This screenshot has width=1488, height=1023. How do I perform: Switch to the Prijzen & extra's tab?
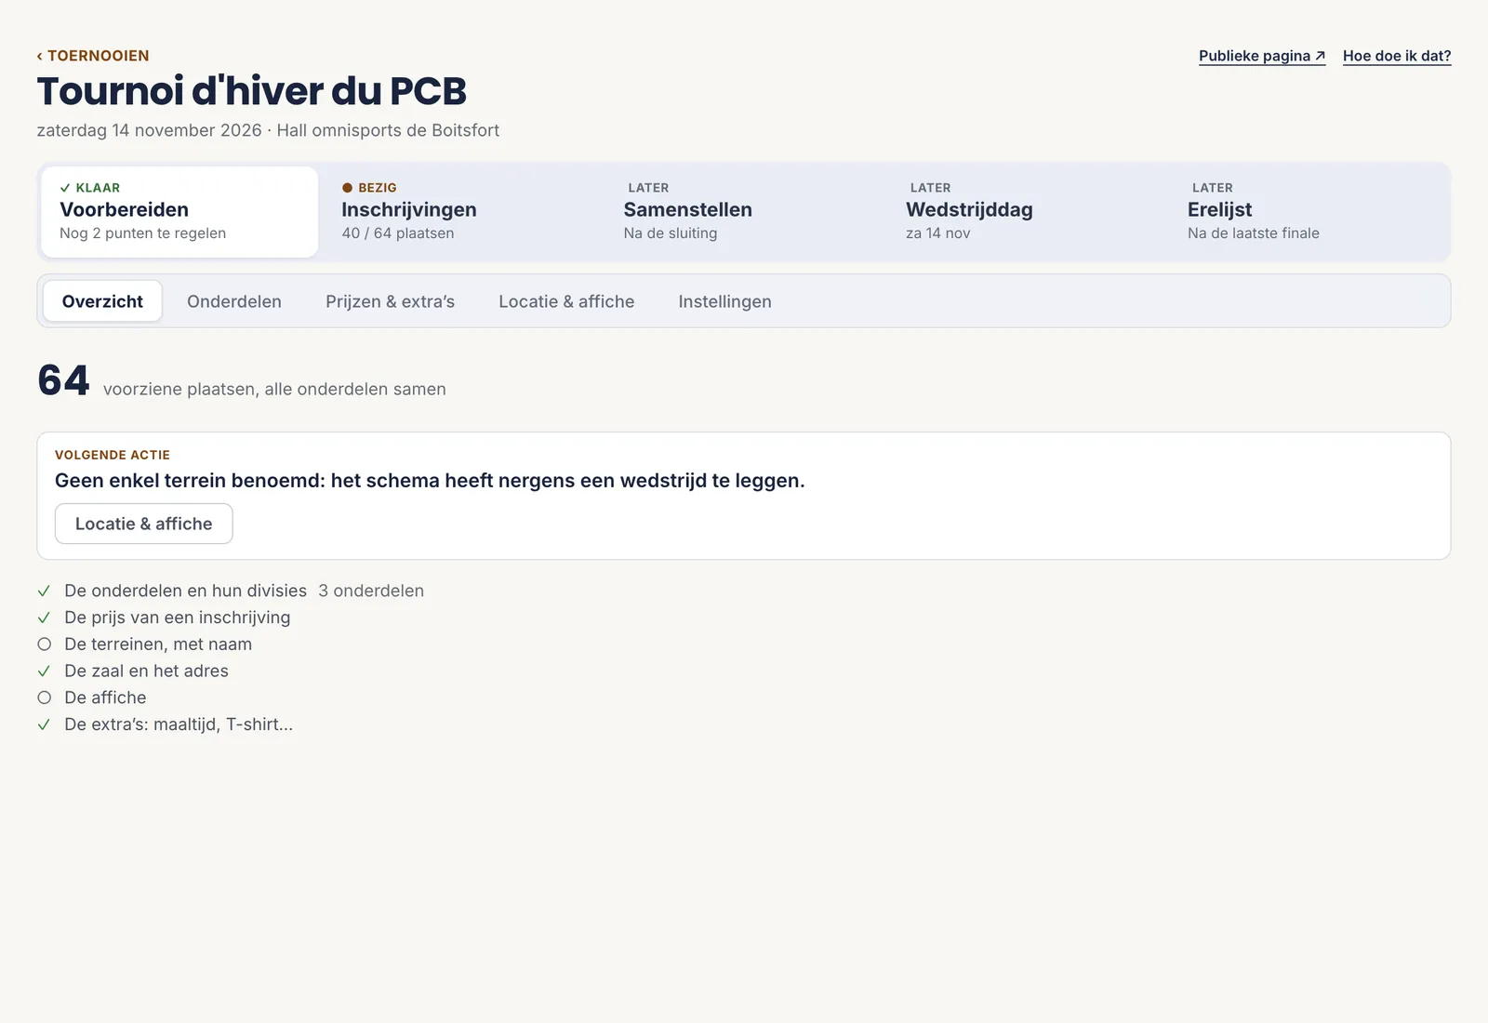click(390, 301)
